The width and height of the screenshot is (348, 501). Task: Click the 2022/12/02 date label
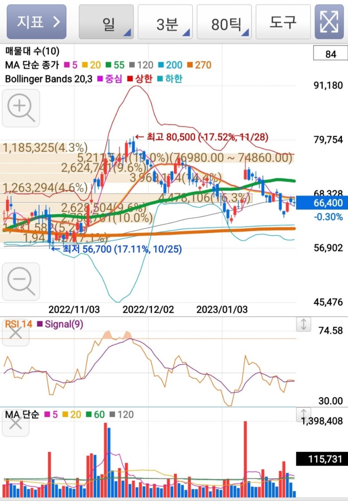[x=148, y=309]
